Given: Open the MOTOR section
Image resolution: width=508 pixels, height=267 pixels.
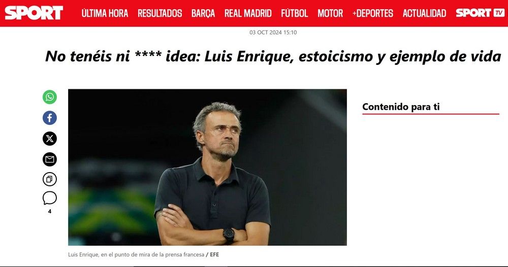Looking at the screenshot, I should coord(330,13).
